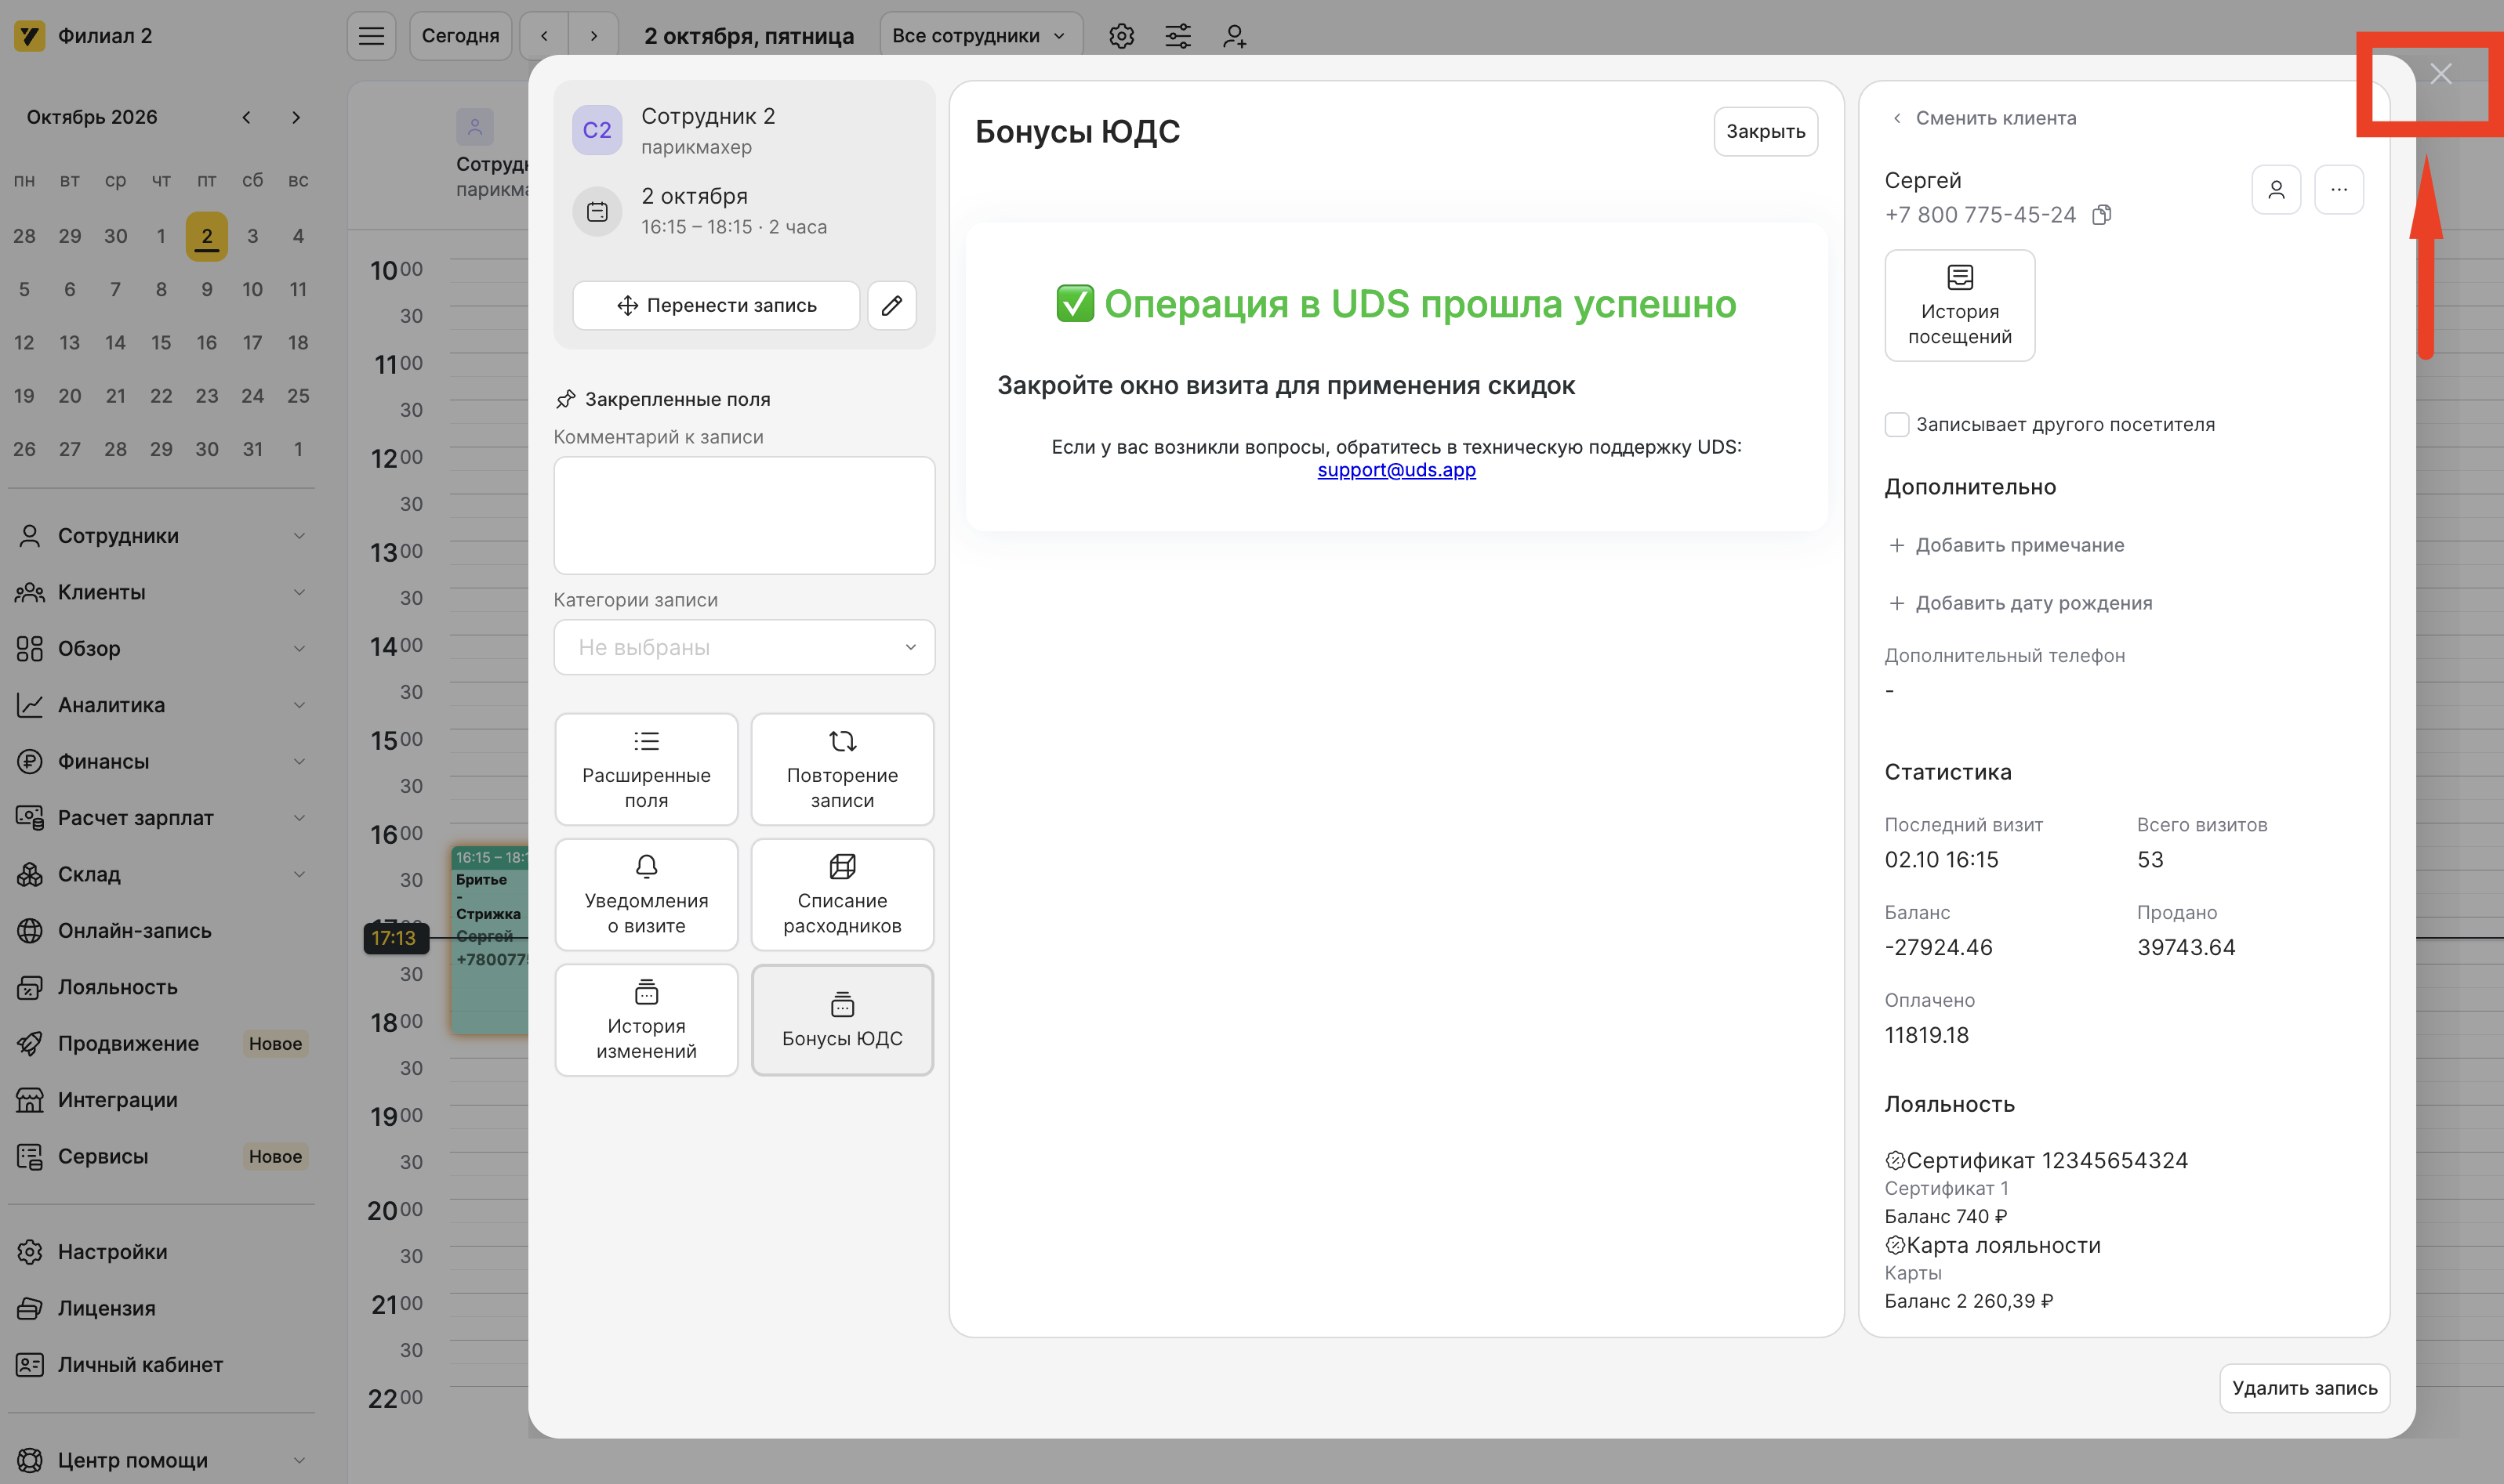This screenshot has width=2504, height=1484.
Task: Open calendar settings gear icon
Action: pyautogui.click(x=1121, y=36)
